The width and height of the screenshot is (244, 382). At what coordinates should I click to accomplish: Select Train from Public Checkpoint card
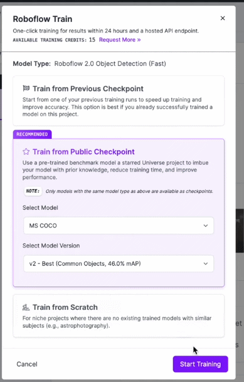click(119, 213)
